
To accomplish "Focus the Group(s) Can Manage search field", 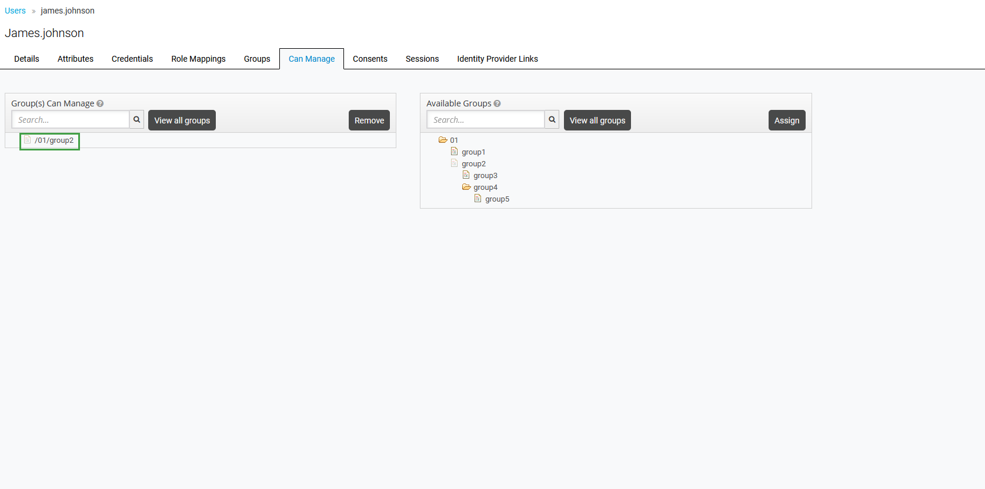I will coord(70,120).
